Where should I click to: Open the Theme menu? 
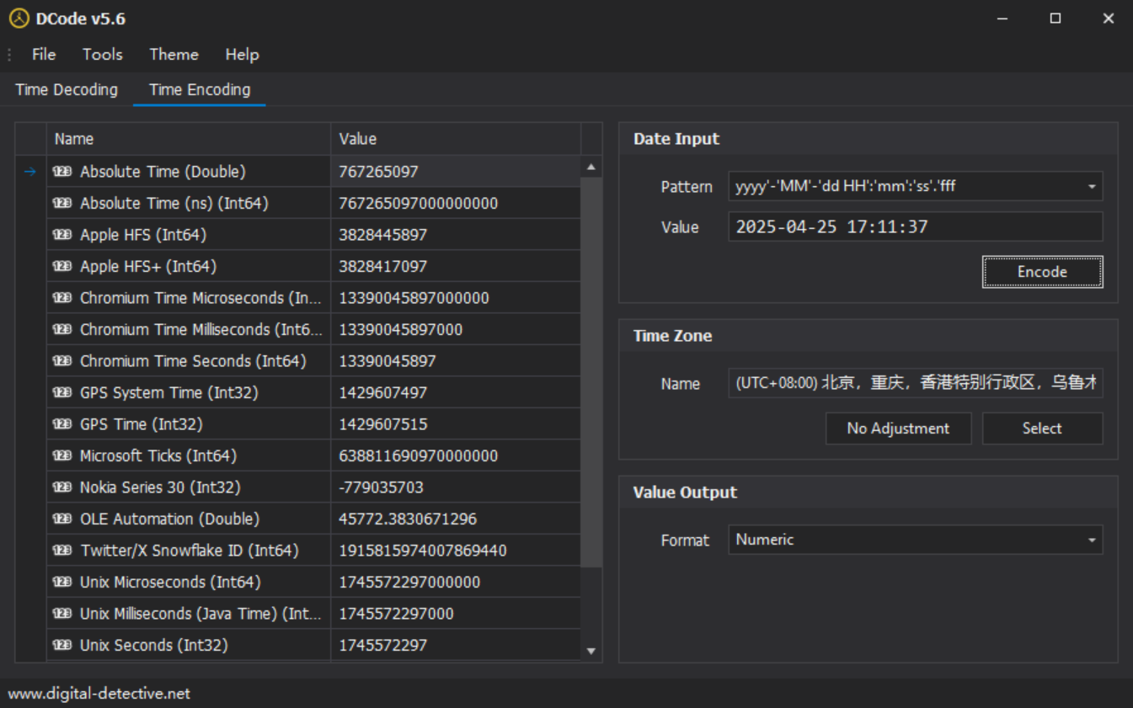coord(174,54)
